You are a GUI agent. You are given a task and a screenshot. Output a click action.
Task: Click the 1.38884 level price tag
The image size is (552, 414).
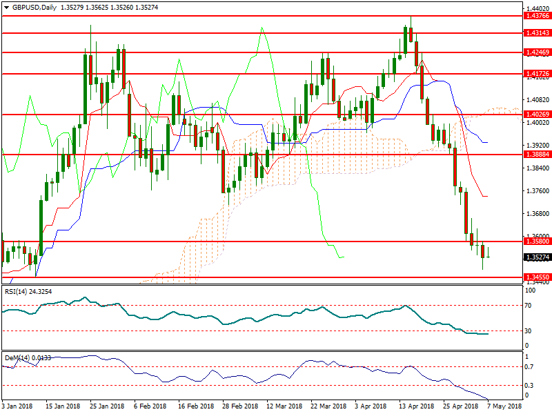(538, 155)
